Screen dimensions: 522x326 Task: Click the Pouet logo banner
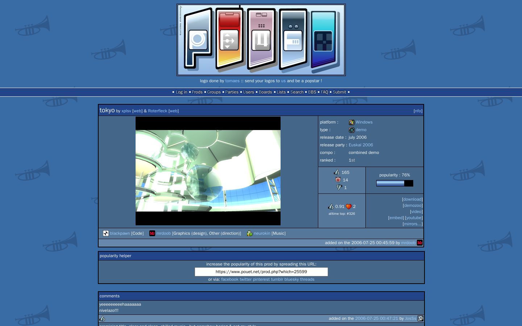coord(261,40)
